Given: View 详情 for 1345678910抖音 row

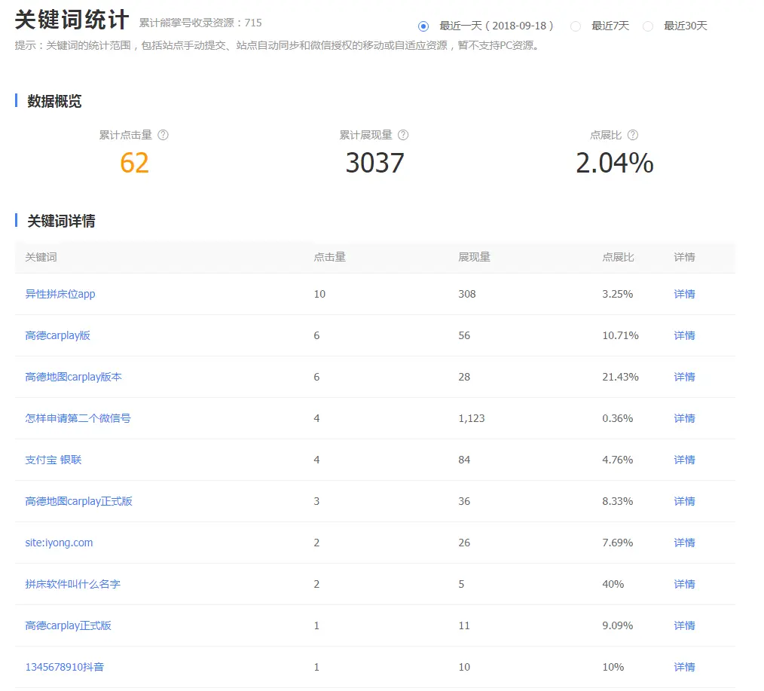Looking at the screenshot, I should point(684,667).
